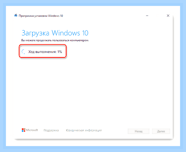The image size is (186, 152).
Task: Minimize the Windows 10 setup window
Action: coord(147,16)
